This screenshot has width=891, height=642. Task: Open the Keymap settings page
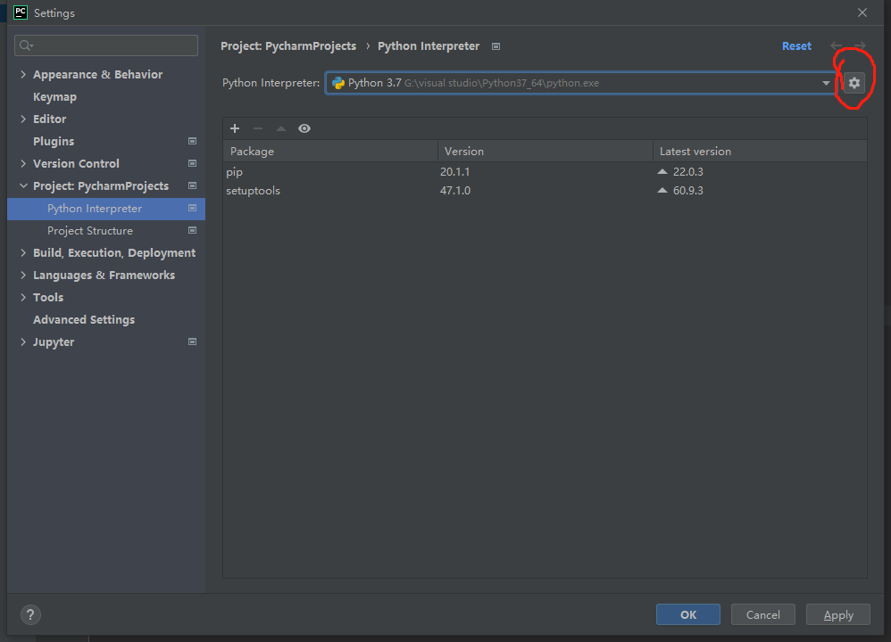coord(54,97)
